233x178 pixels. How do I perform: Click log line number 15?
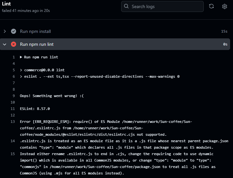(13, 154)
